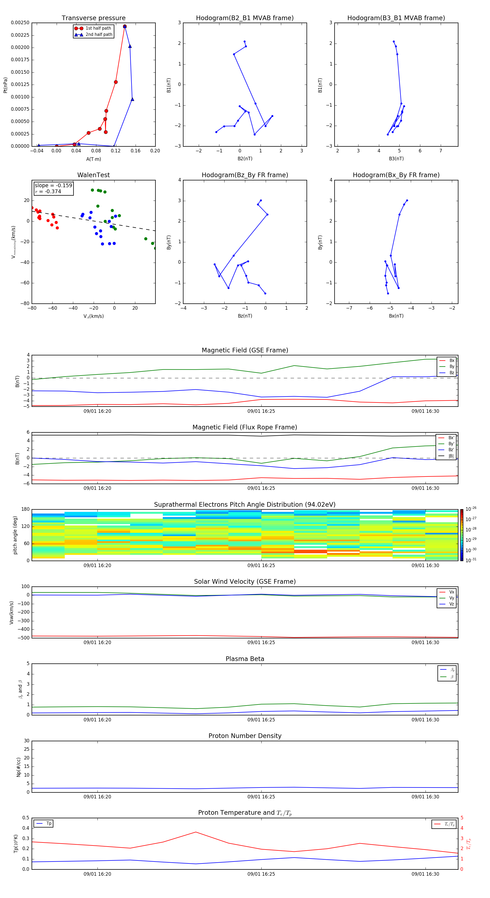Viewport: 490px width, 898px height.
Task: Select the 'By' entry in GSE legend
Action: 447,366
